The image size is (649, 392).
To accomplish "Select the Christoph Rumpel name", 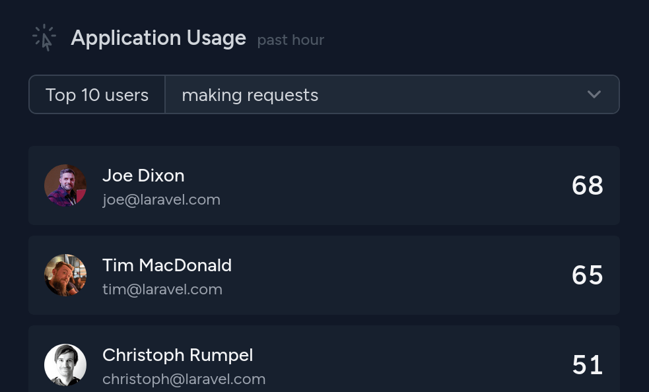I will (x=178, y=355).
